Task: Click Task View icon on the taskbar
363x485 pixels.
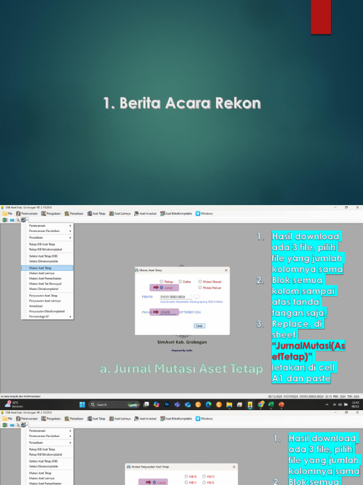Action: tap(147, 404)
